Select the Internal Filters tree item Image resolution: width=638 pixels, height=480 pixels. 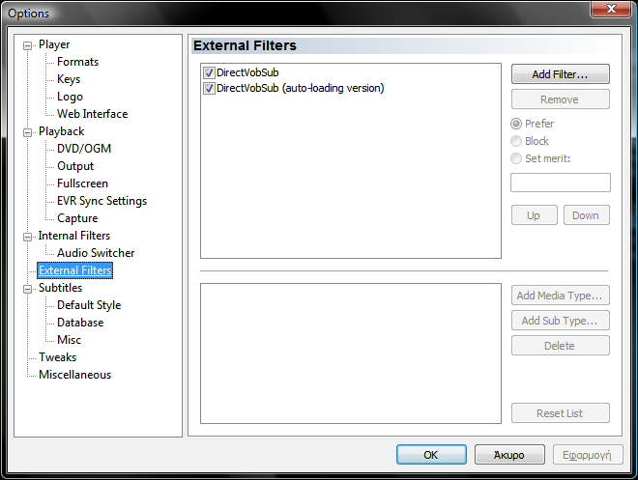pyautogui.click(x=74, y=236)
